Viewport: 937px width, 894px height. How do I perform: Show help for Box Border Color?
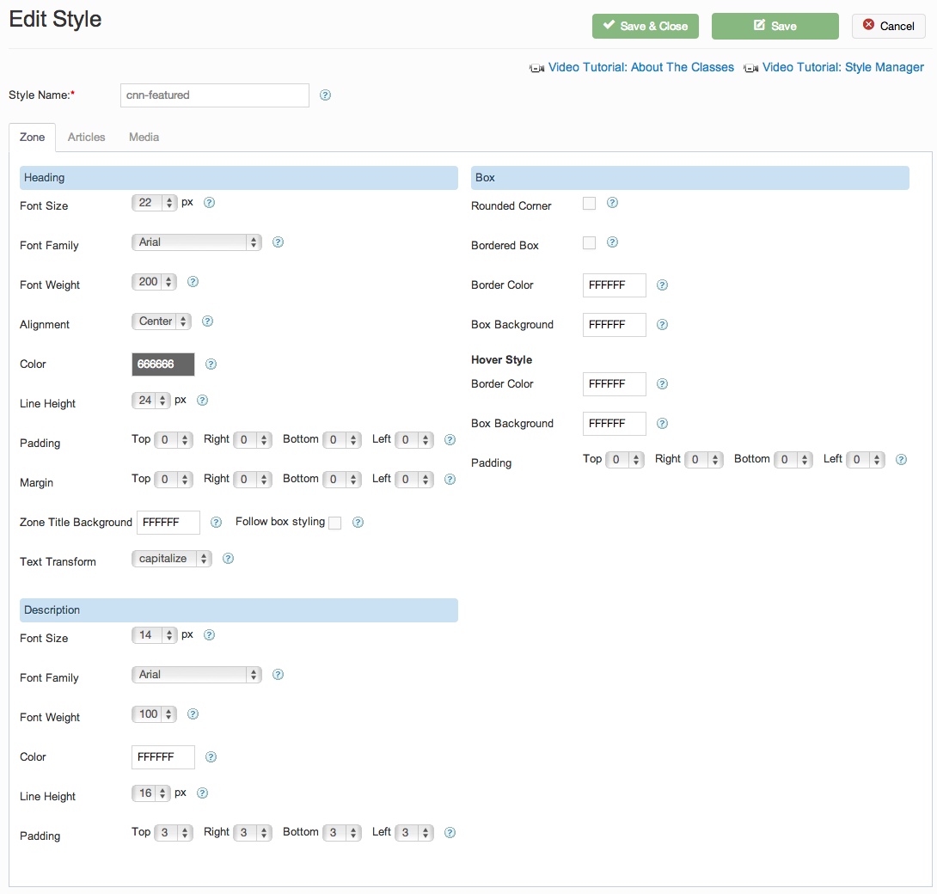pyautogui.click(x=662, y=285)
